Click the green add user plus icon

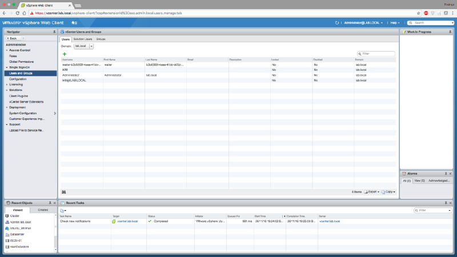pyautogui.click(x=65, y=54)
